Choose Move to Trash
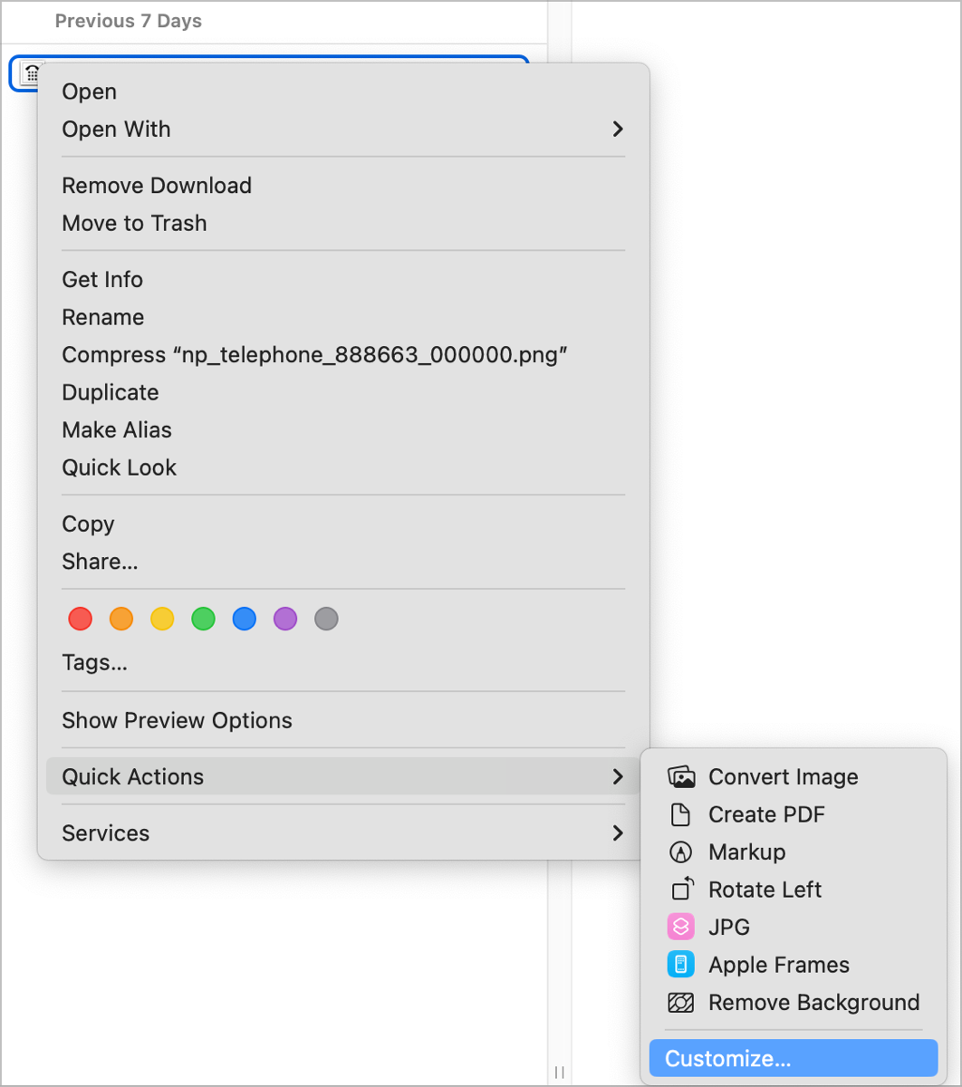 coord(134,223)
